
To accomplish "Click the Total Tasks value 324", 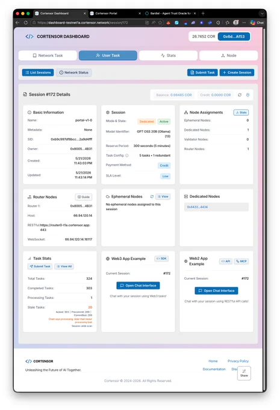I will click(x=89, y=279).
